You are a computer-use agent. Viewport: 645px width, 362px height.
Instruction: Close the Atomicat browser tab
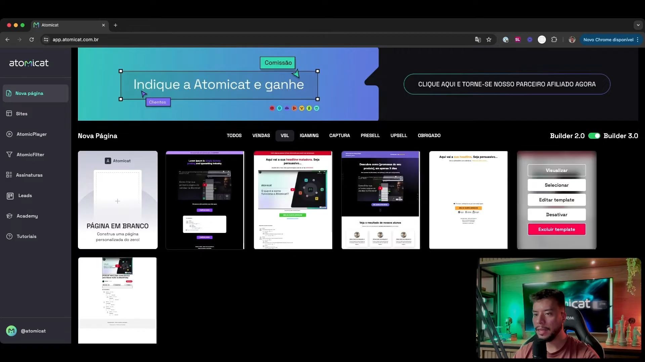pos(103,25)
